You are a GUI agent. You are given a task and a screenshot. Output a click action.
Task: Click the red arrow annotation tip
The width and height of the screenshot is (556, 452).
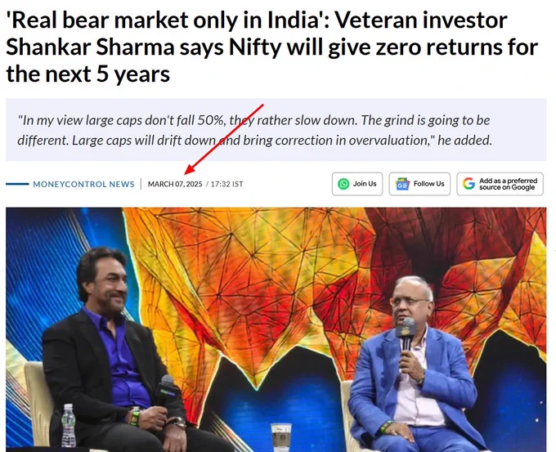point(186,174)
